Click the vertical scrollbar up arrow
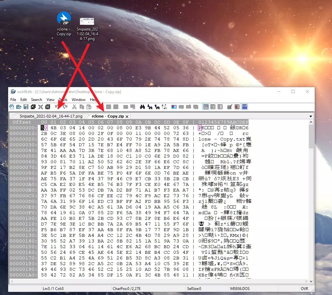 click(311, 122)
